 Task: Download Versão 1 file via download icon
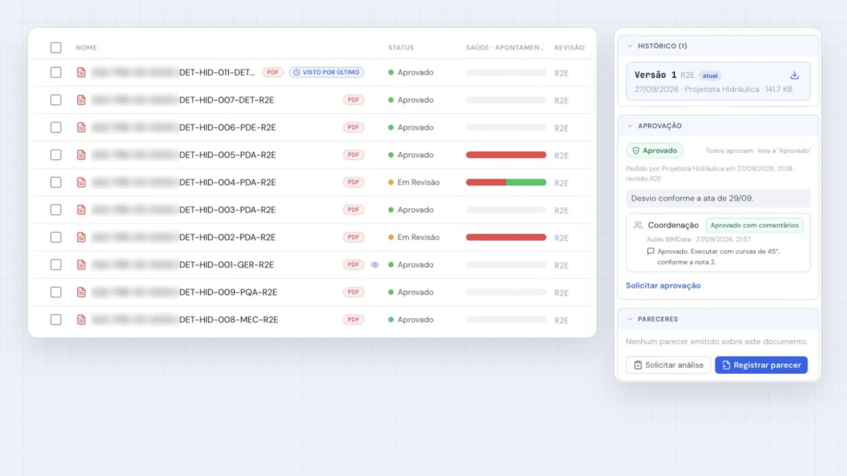point(795,75)
